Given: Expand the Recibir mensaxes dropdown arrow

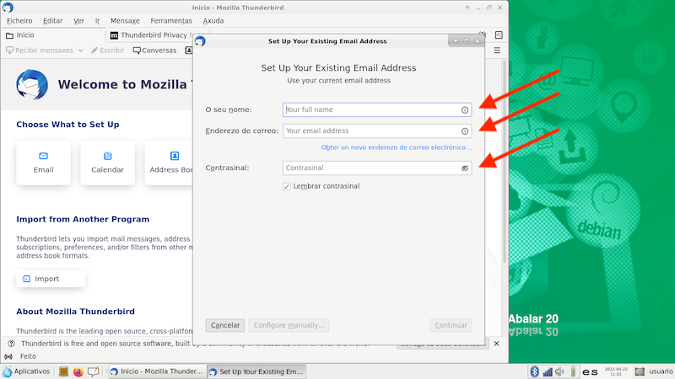Looking at the screenshot, I should point(81,51).
